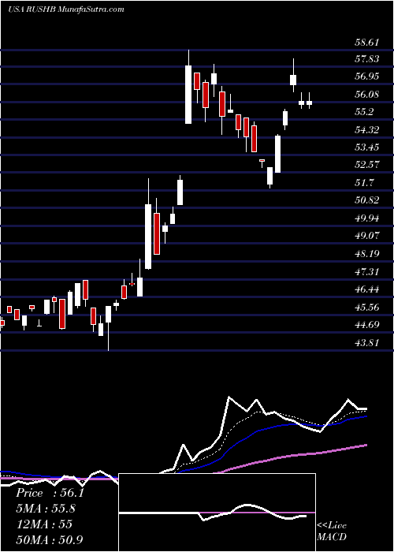Select the 57.83 price level label
Screen dimensions: 394x552
point(367,59)
